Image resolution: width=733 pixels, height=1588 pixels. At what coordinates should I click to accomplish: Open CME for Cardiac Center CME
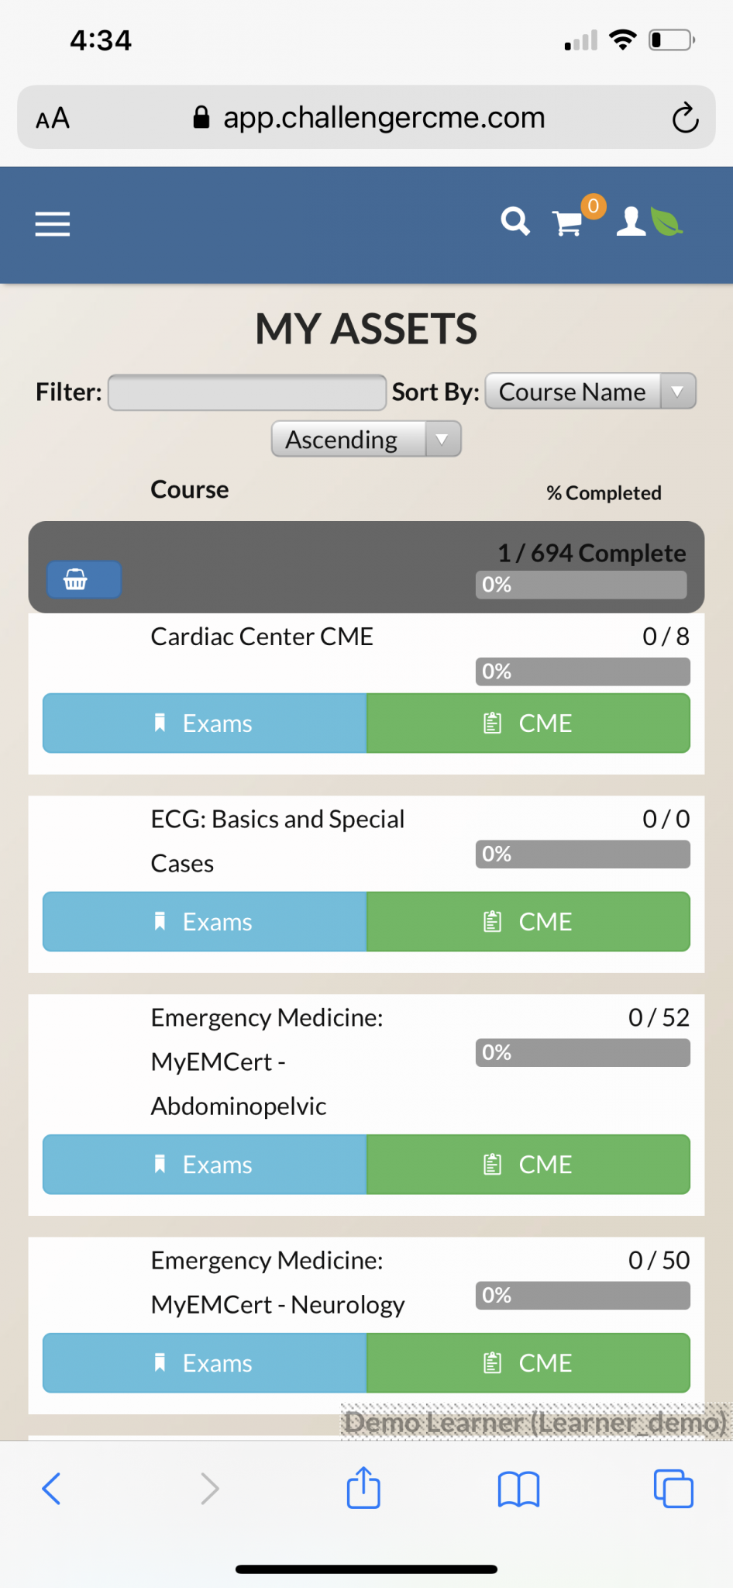click(x=528, y=723)
